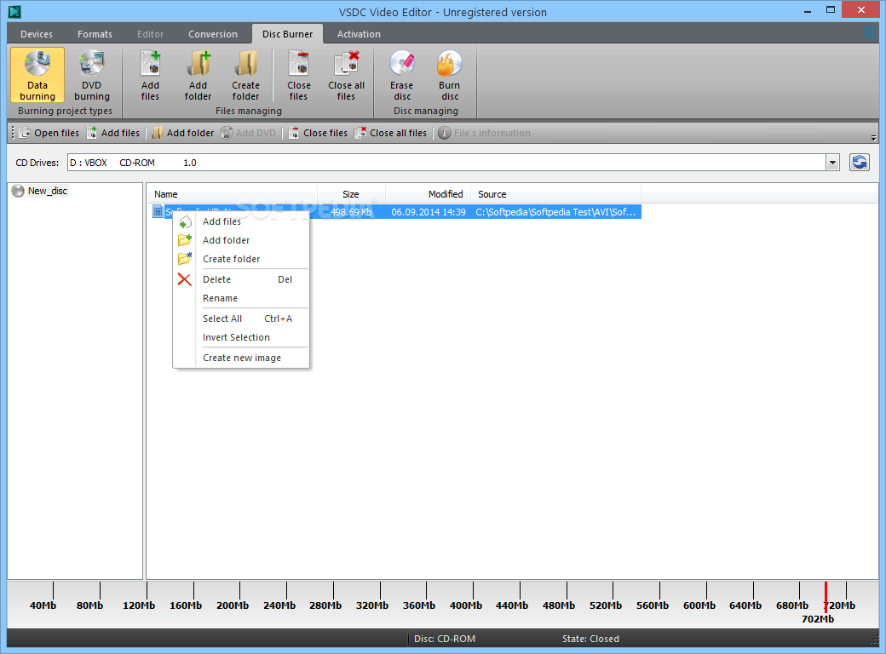Click the folder icon beside Add folder entry

185,240
